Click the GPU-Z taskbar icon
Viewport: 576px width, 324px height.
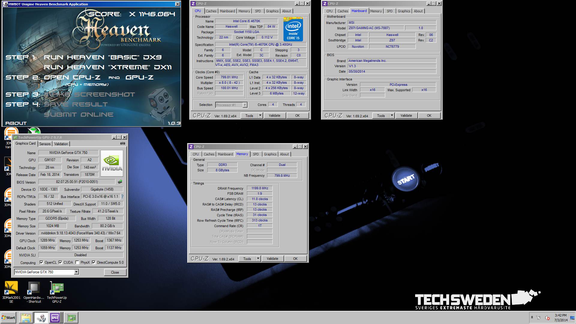point(71,318)
